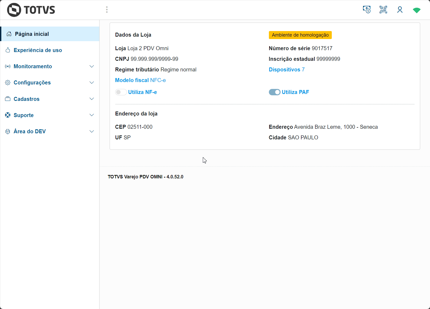
Task: Expand the Área do DEV chevron
Action: (x=92, y=131)
